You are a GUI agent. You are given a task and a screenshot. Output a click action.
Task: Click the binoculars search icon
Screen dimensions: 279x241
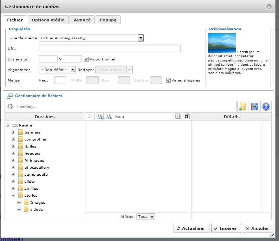[187, 116]
